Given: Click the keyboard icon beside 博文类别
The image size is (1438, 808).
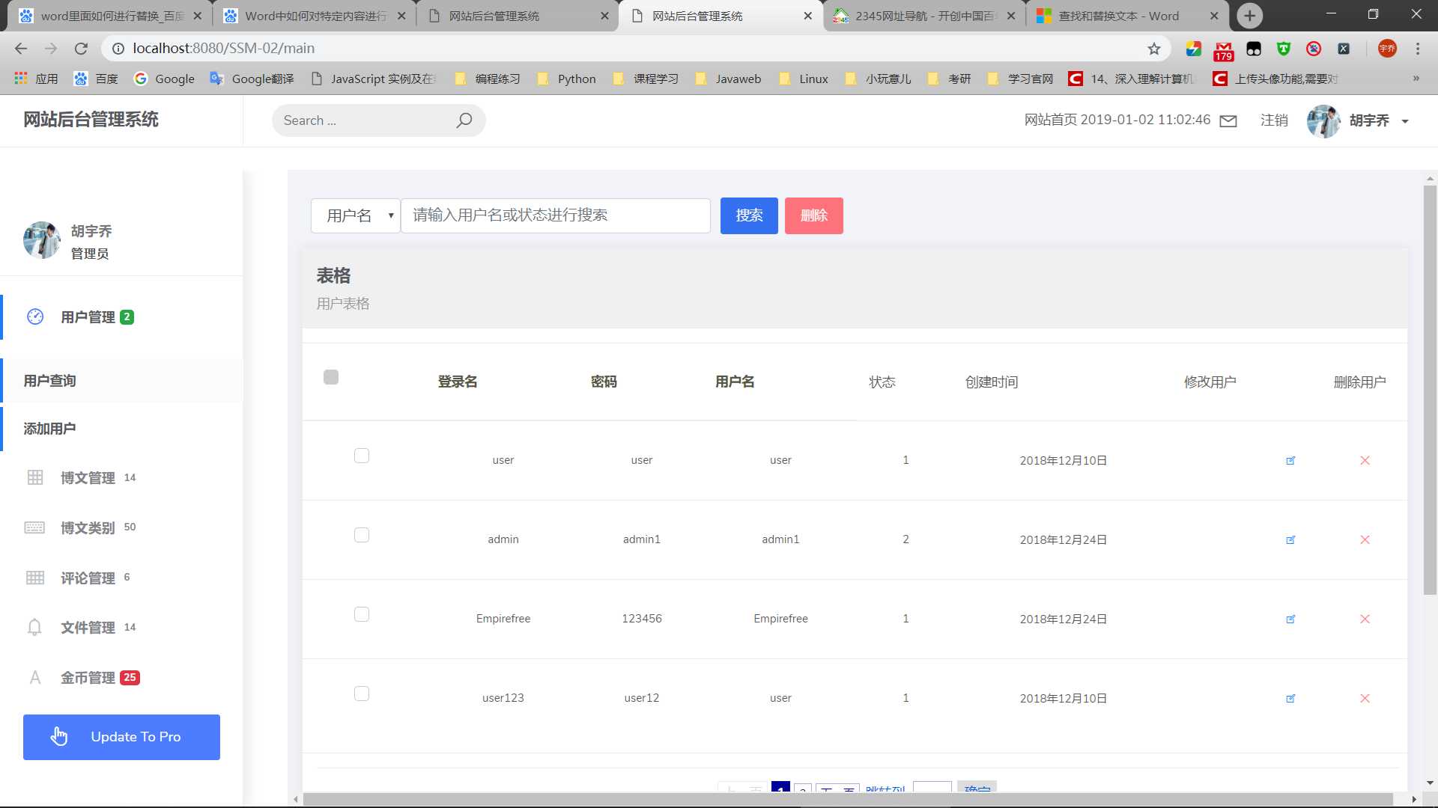Looking at the screenshot, I should click(35, 527).
